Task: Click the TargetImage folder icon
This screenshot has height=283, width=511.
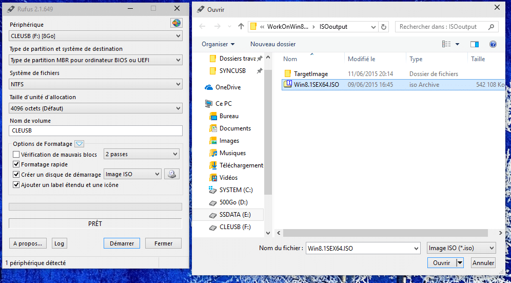Action: click(287, 73)
